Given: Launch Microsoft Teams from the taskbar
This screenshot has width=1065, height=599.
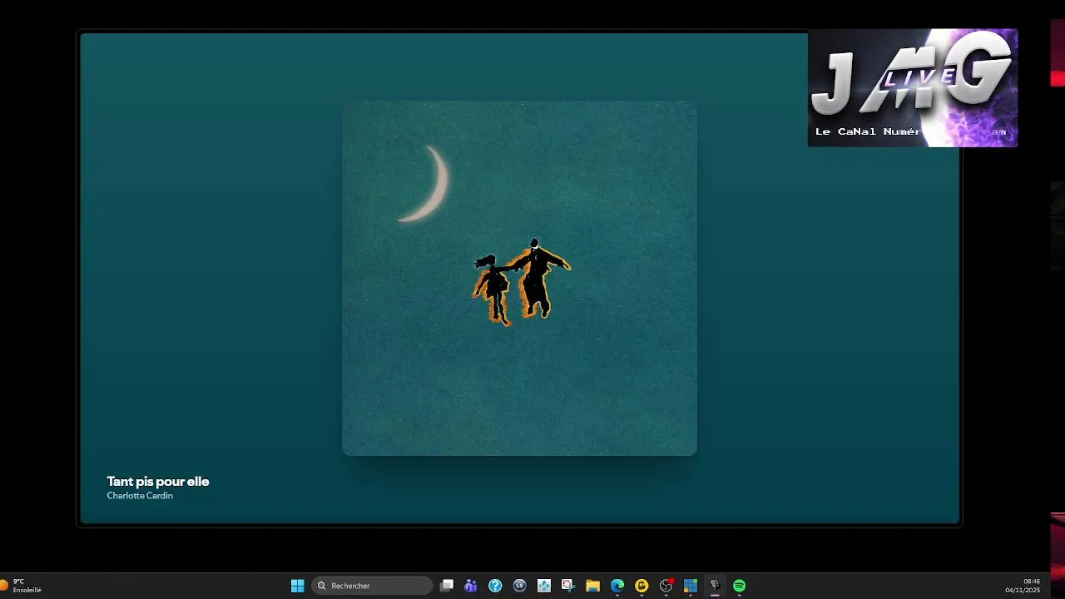Looking at the screenshot, I should coord(471,586).
